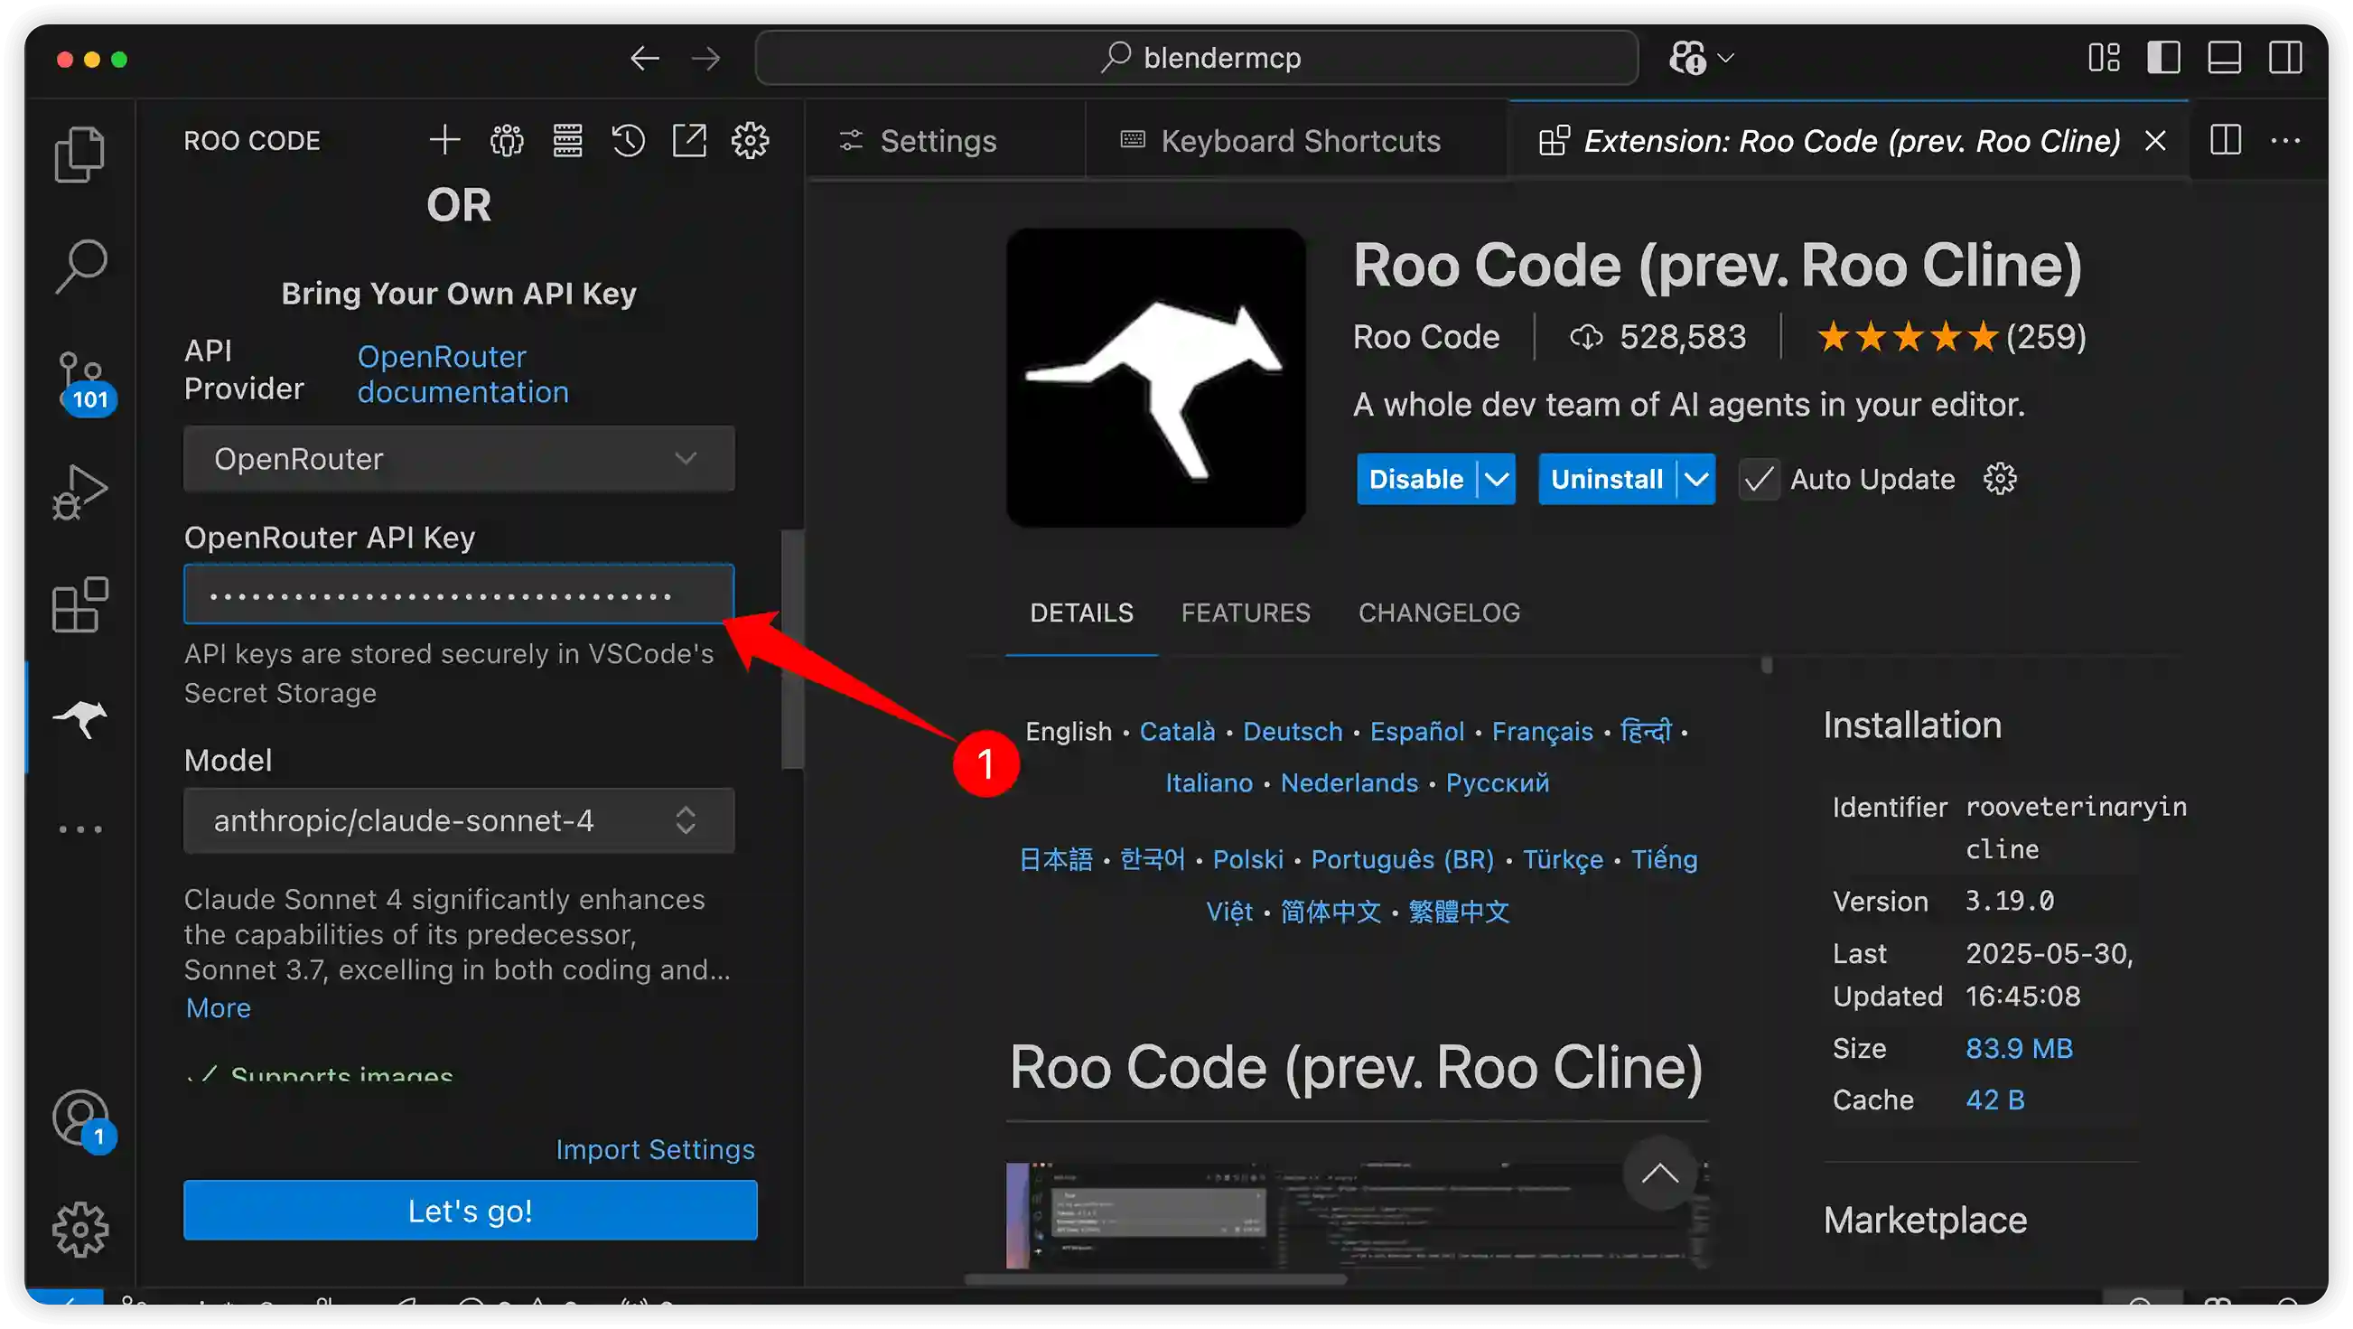Click the five-star rating (259)
The image size is (2353, 1329).
[x=1951, y=337]
